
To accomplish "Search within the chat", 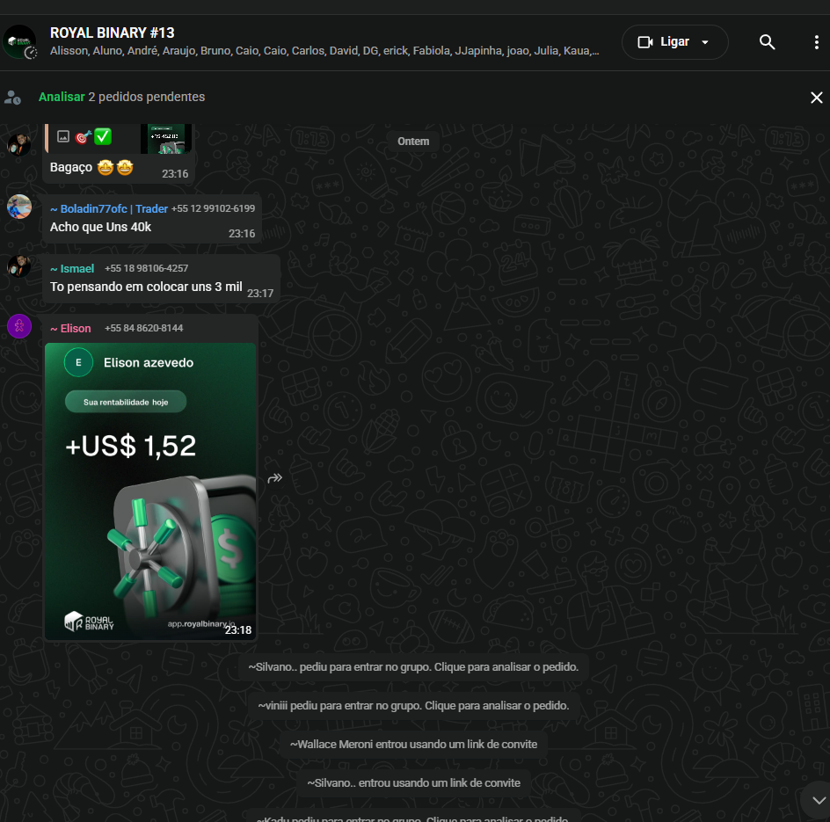I will coord(767,42).
